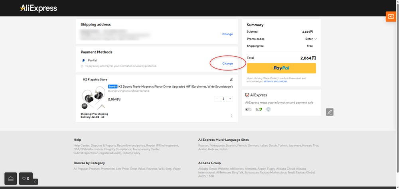Switch to the Japanese language site
The image size is (399, 189).
pos(294,146)
